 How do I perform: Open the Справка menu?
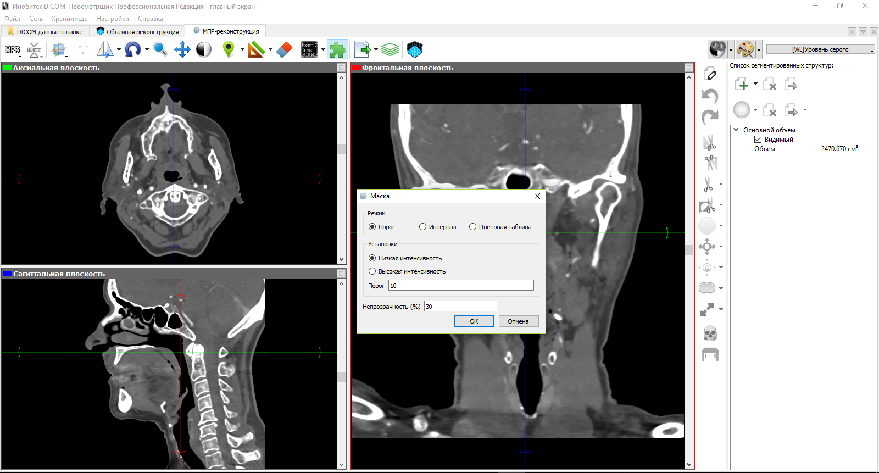150,19
